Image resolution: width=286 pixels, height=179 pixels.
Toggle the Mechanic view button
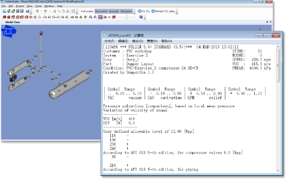(x=126, y=11)
